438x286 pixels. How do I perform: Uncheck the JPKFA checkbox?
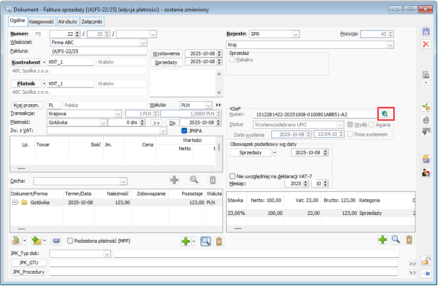coord(184,131)
